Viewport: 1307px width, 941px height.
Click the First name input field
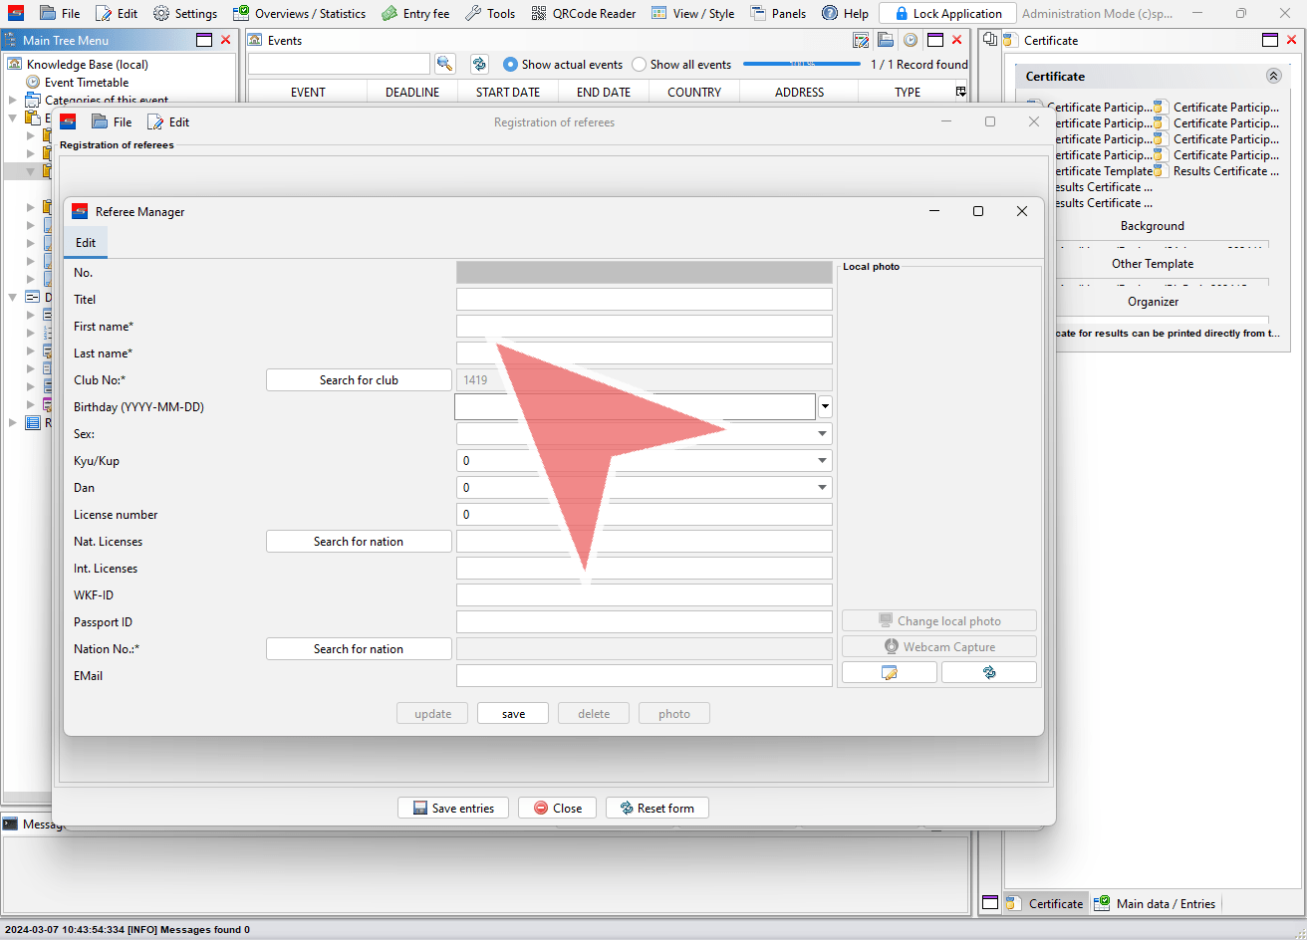(644, 327)
